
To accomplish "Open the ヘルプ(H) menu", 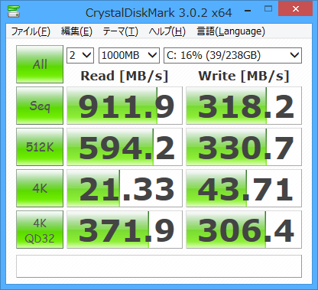I will tap(167, 31).
